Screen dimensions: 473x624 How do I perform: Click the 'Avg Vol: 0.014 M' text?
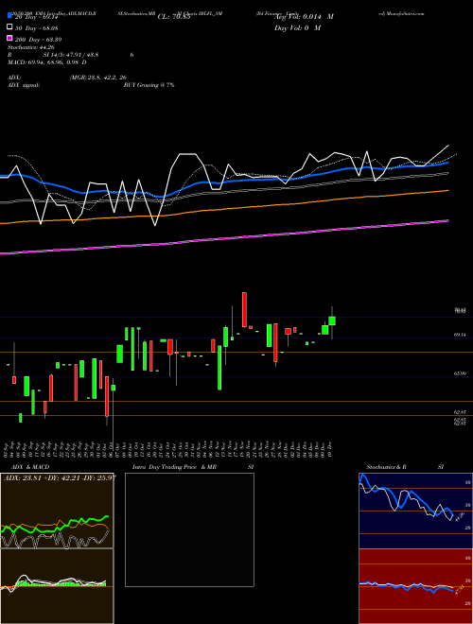coord(305,17)
